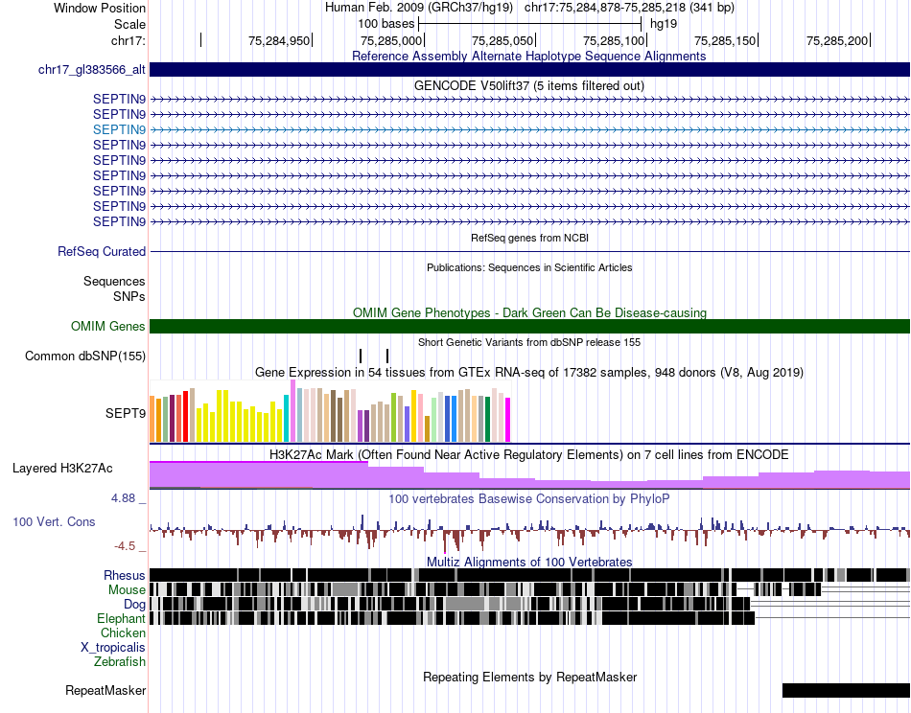
Task: Click the PhyloP -4.5 lower scale value
Action: 125,546
